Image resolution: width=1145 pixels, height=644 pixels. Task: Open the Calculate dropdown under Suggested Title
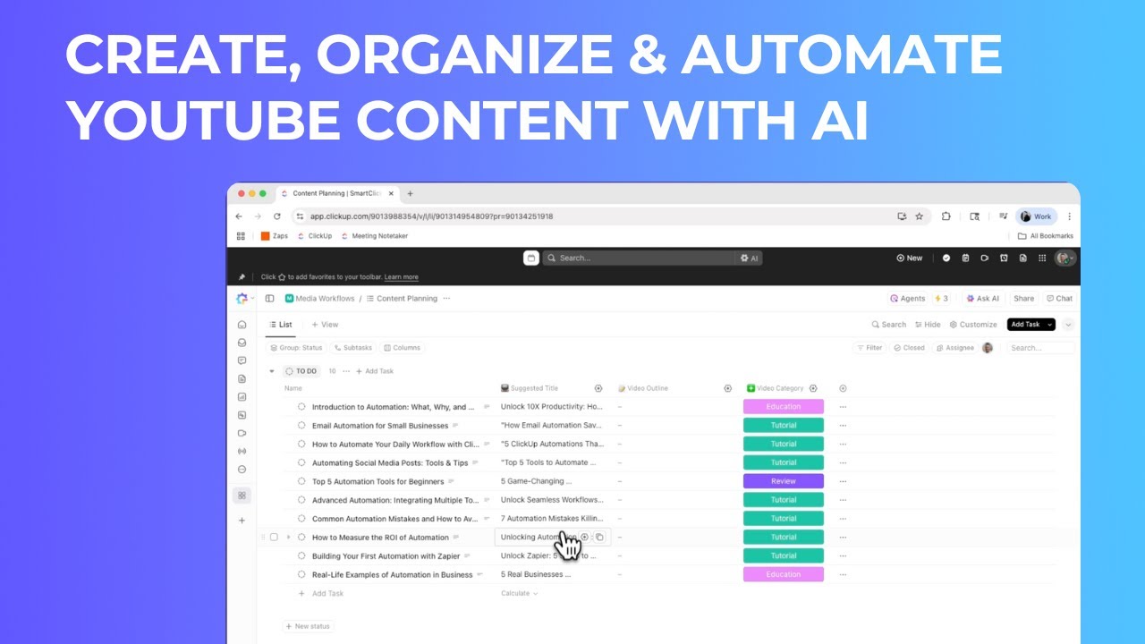click(520, 593)
